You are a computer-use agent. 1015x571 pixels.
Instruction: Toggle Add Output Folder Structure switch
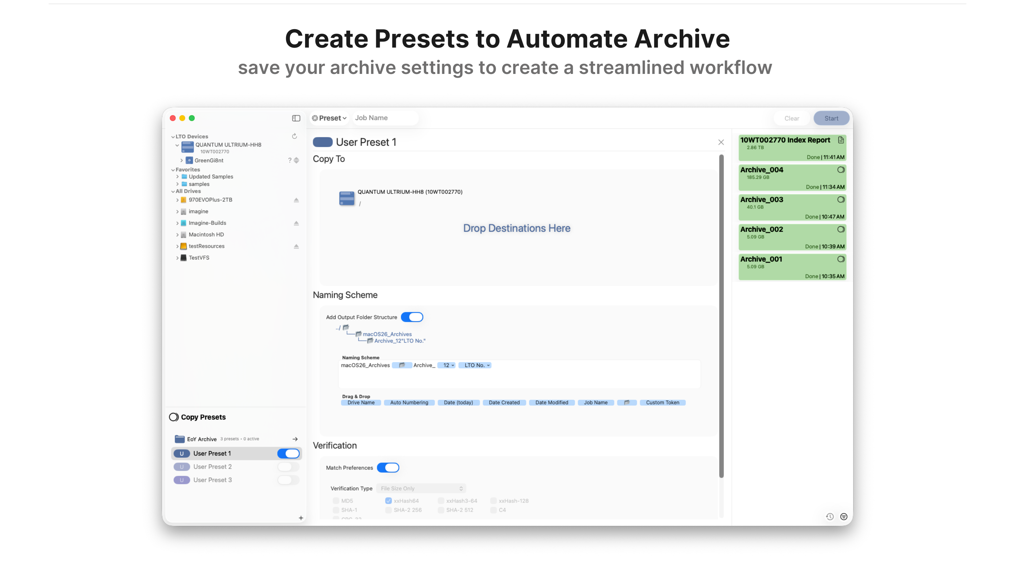pyautogui.click(x=412, y=317)
